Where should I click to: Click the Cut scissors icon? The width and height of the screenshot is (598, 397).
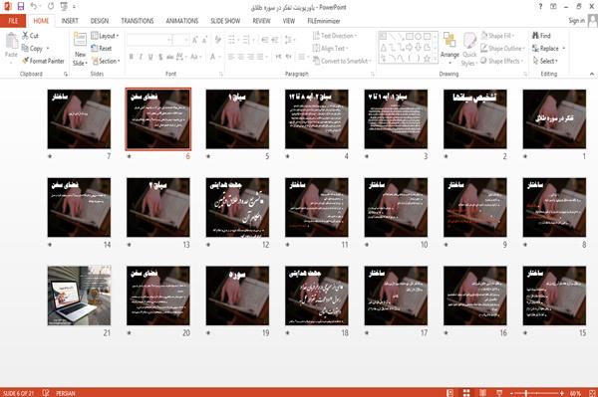pyautogui.click(x=26, y=36)
